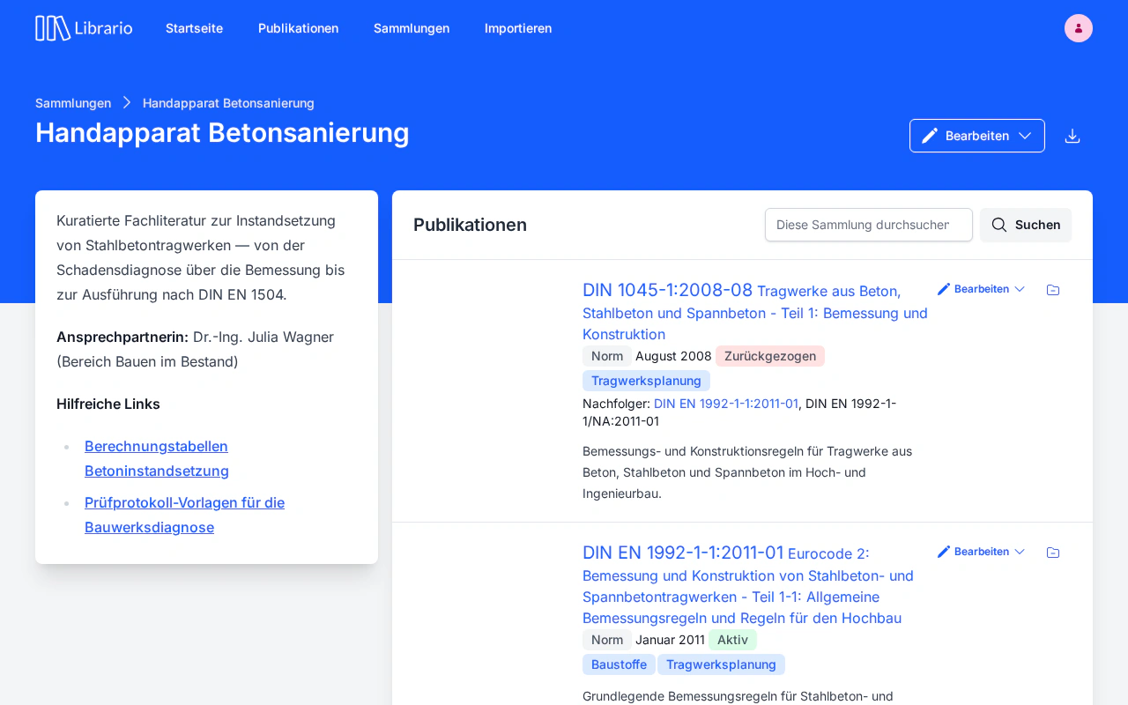Click the magnifier icon in the Suchen button

pyautogui.click(x=999, y=225)
